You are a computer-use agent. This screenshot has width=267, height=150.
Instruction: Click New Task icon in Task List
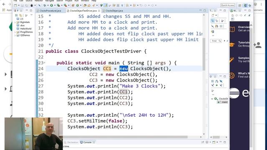click(x=213, y=15)
